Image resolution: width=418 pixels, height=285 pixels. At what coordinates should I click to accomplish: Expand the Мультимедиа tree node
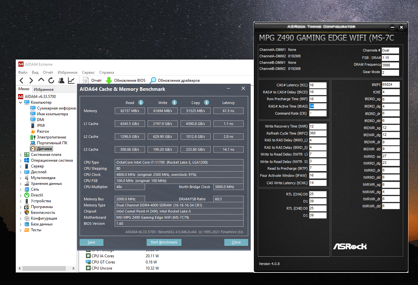click(21, 178)
